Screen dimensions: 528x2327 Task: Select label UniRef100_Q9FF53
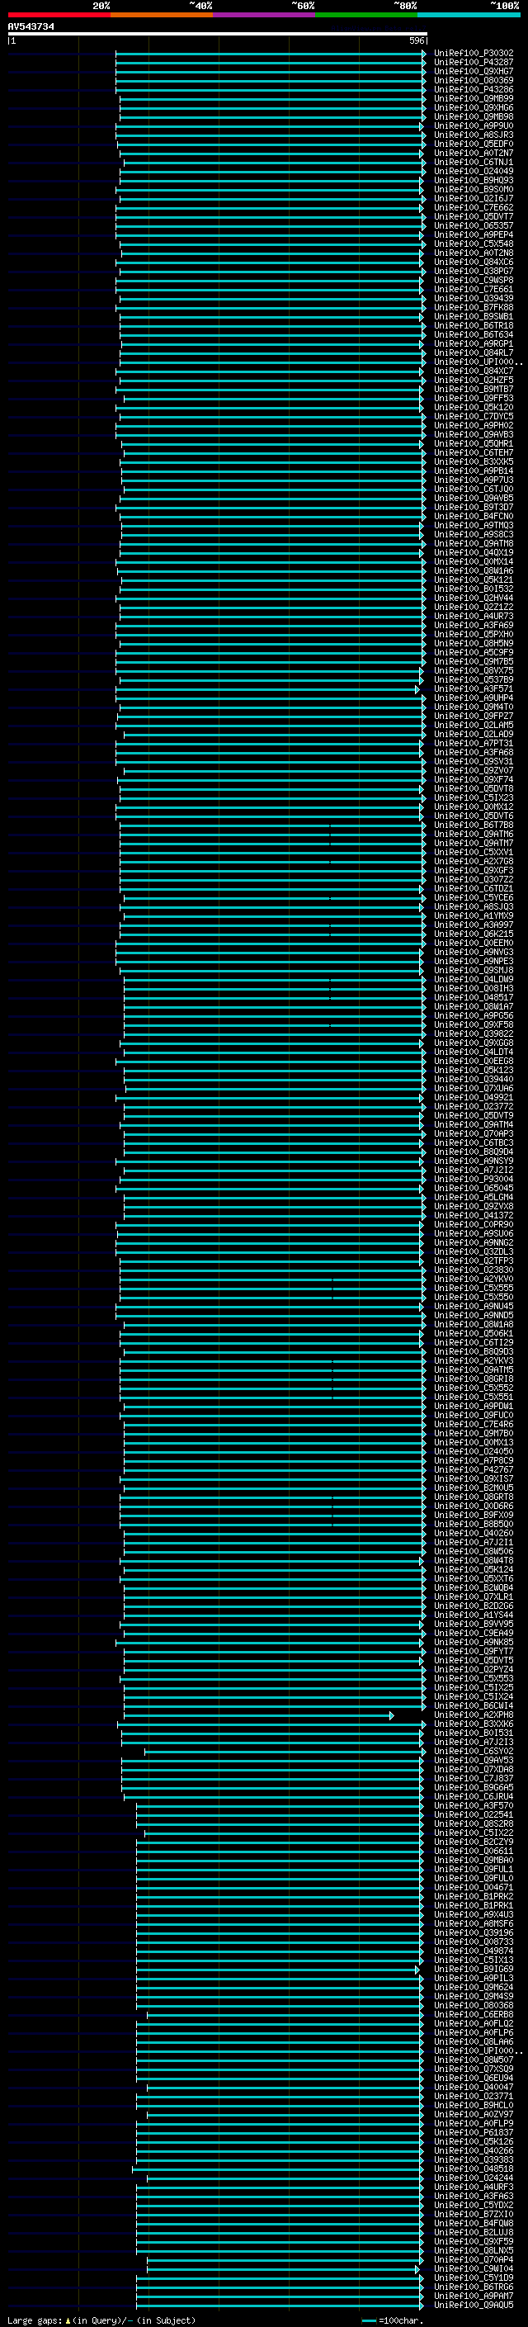474,399
